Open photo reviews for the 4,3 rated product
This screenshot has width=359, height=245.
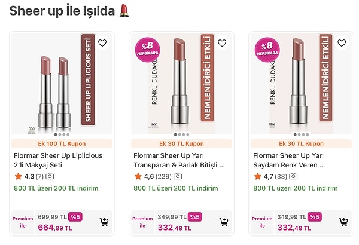click(x=50, y=176)
